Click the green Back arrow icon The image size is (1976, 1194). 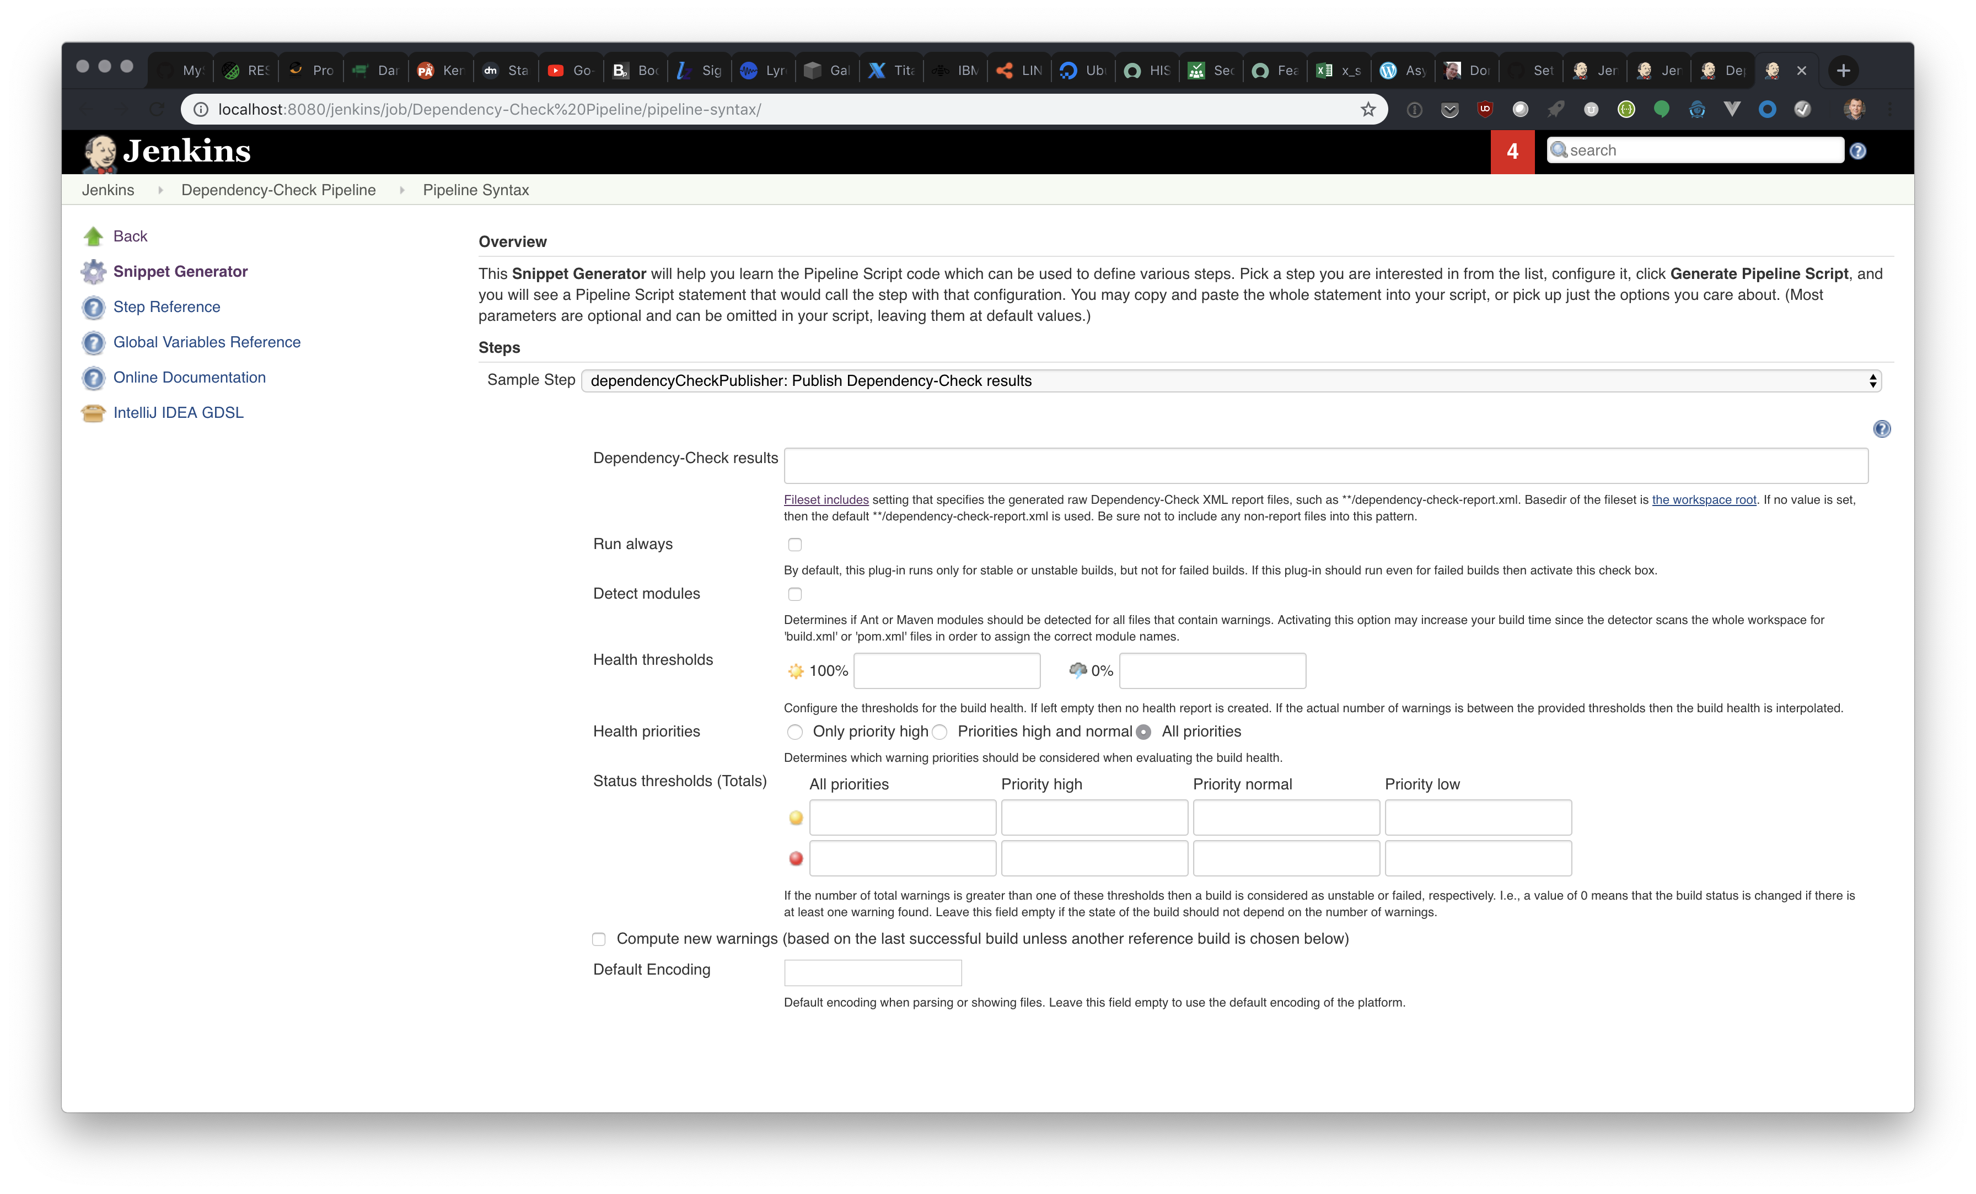coord(93,236)
